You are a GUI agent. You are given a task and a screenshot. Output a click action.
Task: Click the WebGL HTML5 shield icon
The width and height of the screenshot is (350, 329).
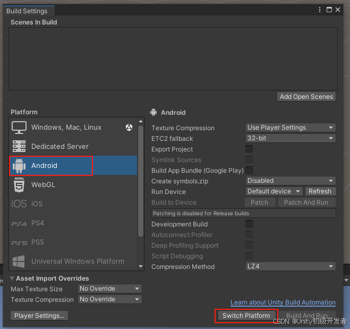(x=19, y=185)
